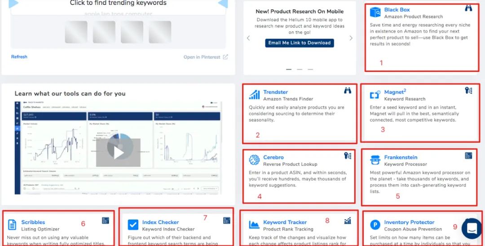Click the Scribbles document icon
The height and width of the screenshot is (246, 485).
[x=12, y=224]
